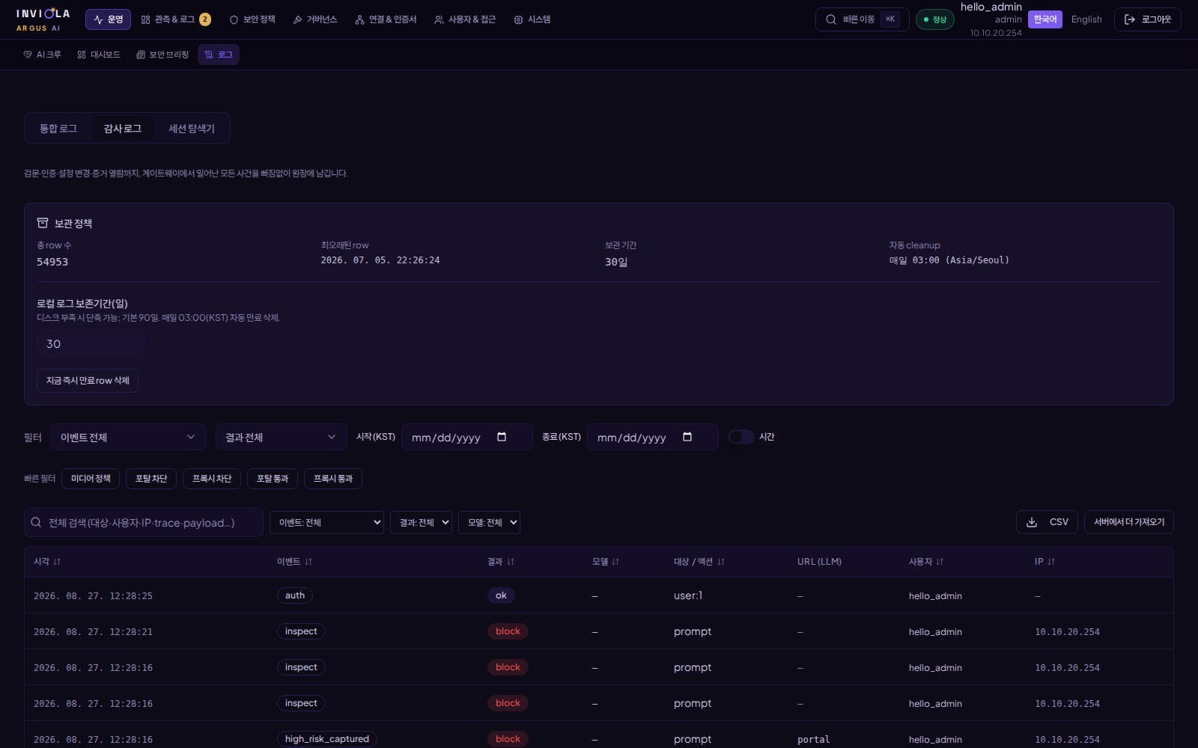Sort by the 모델 column icon
Screen dimensions: 1198x748
[615, 562]
